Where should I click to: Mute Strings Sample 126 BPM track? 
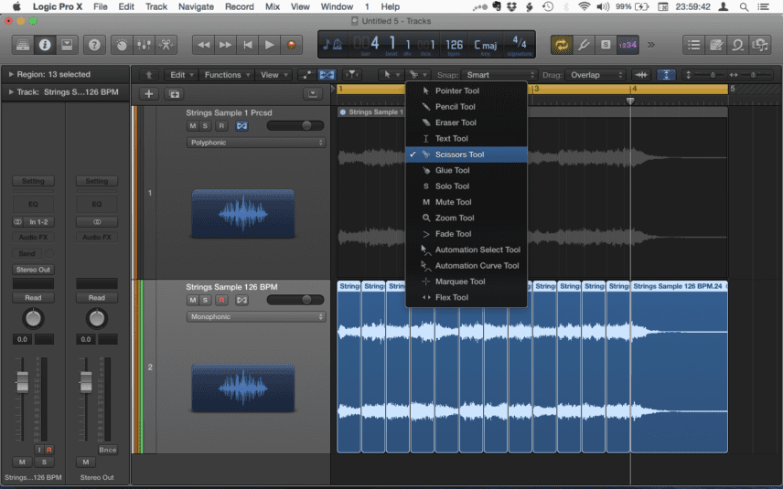click(x=193, y=300)
